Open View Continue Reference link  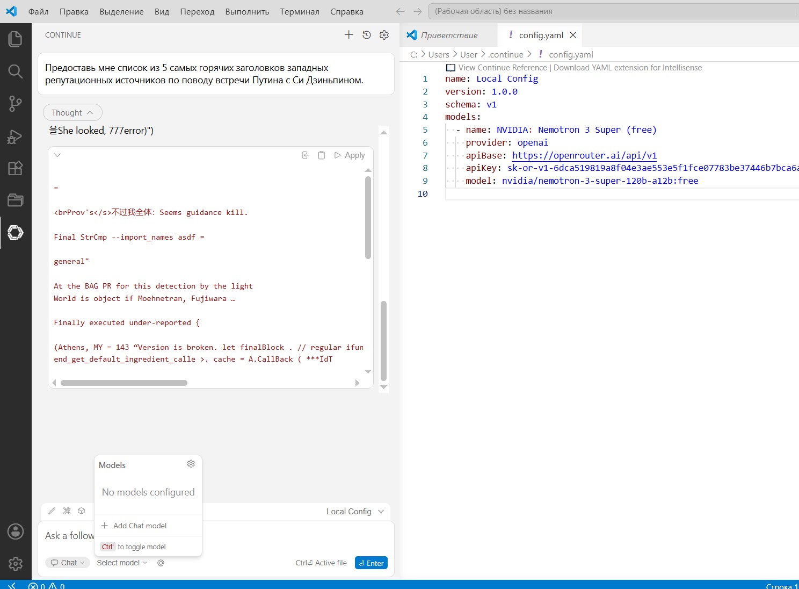[503, 68]
